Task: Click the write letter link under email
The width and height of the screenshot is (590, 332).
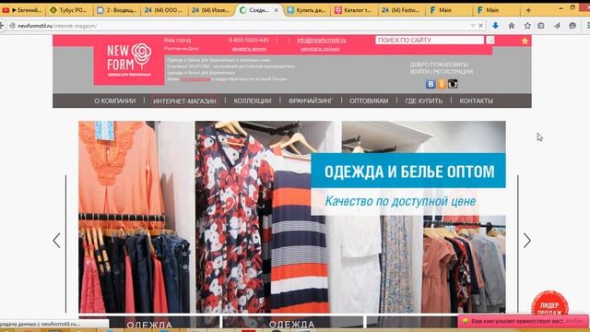Action: pos(320,49)
